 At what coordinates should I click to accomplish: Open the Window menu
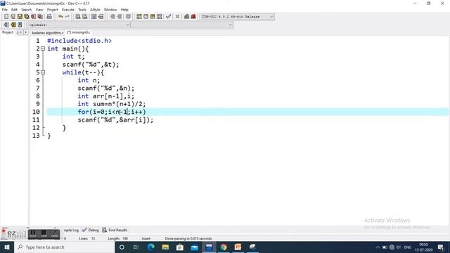tap(110, 10)
